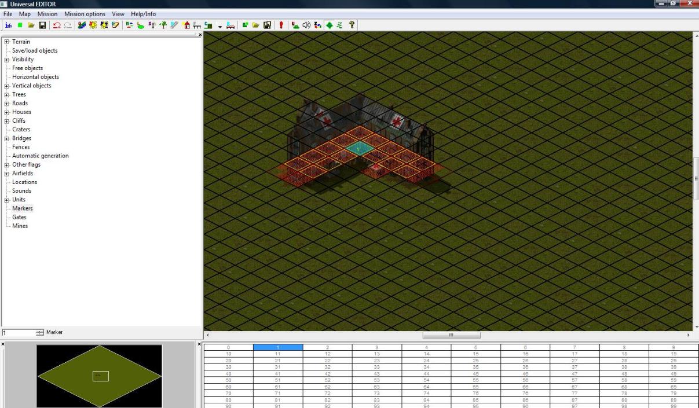This screenshot has height=408, width=699.
Task: Open the Mission menu
Action: point(47,14)
